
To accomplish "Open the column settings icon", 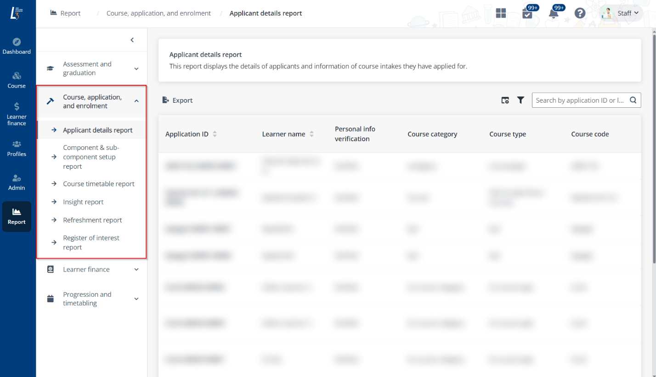I will [505, 100].
